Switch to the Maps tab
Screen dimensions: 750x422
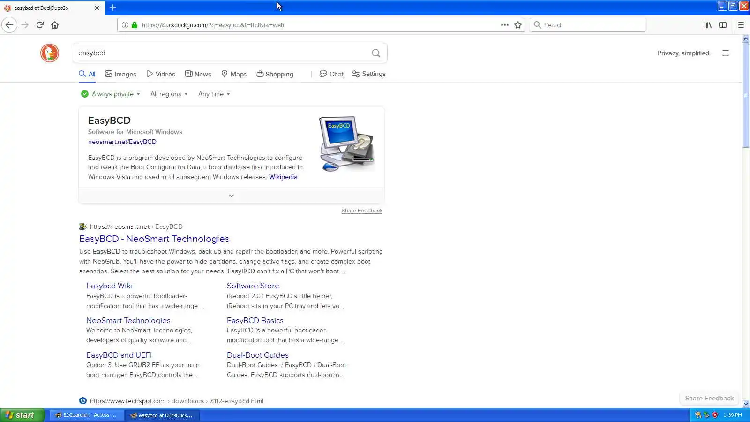click(x=234, y=74)
